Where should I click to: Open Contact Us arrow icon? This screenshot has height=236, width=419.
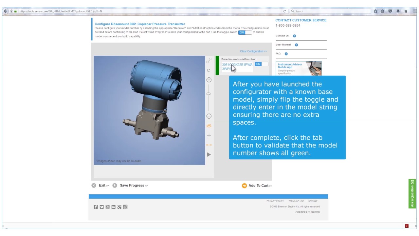pyautogui.click(x=294, y=36)
